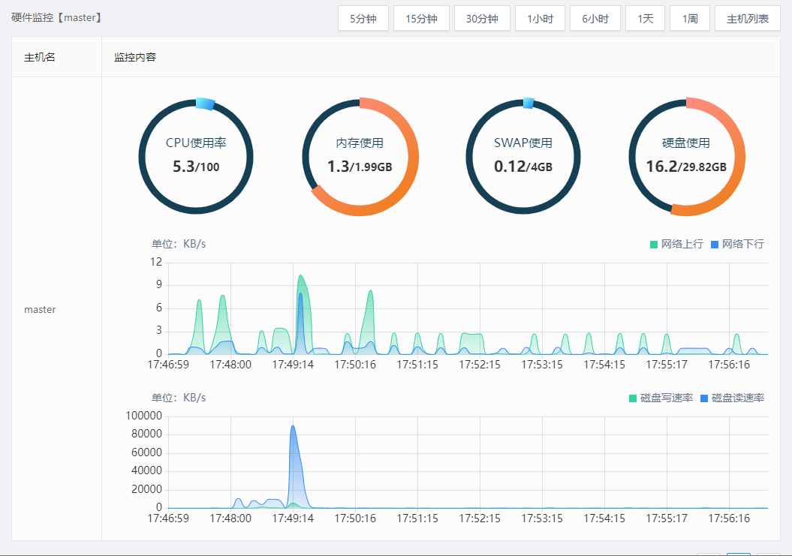Click the 硬盘使用 ring gauge

686,156
